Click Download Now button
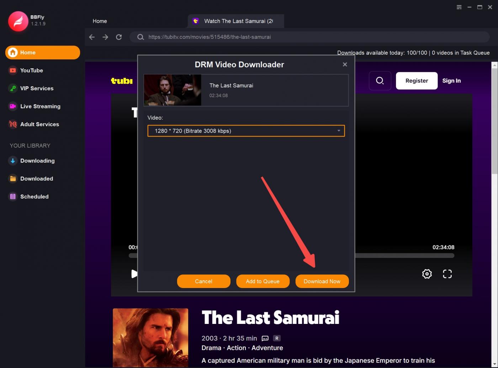This screenshot has height=368, width=498. click(x=322, y=281)
